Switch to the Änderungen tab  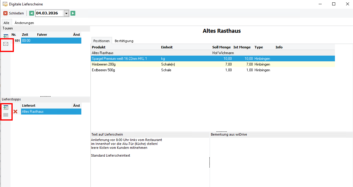point(24,23)
